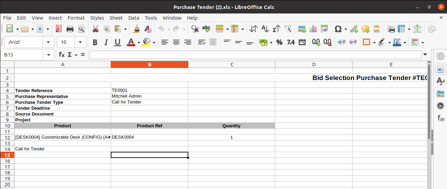Apply red Font Color swatch
This screenshot has width=447, height=189.
coord(131,42)
